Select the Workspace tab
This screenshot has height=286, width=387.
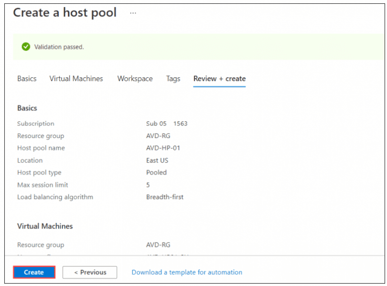pos(135,79)
